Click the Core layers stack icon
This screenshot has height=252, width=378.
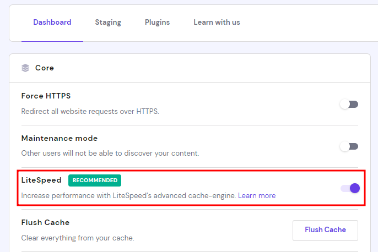(25, 68)
